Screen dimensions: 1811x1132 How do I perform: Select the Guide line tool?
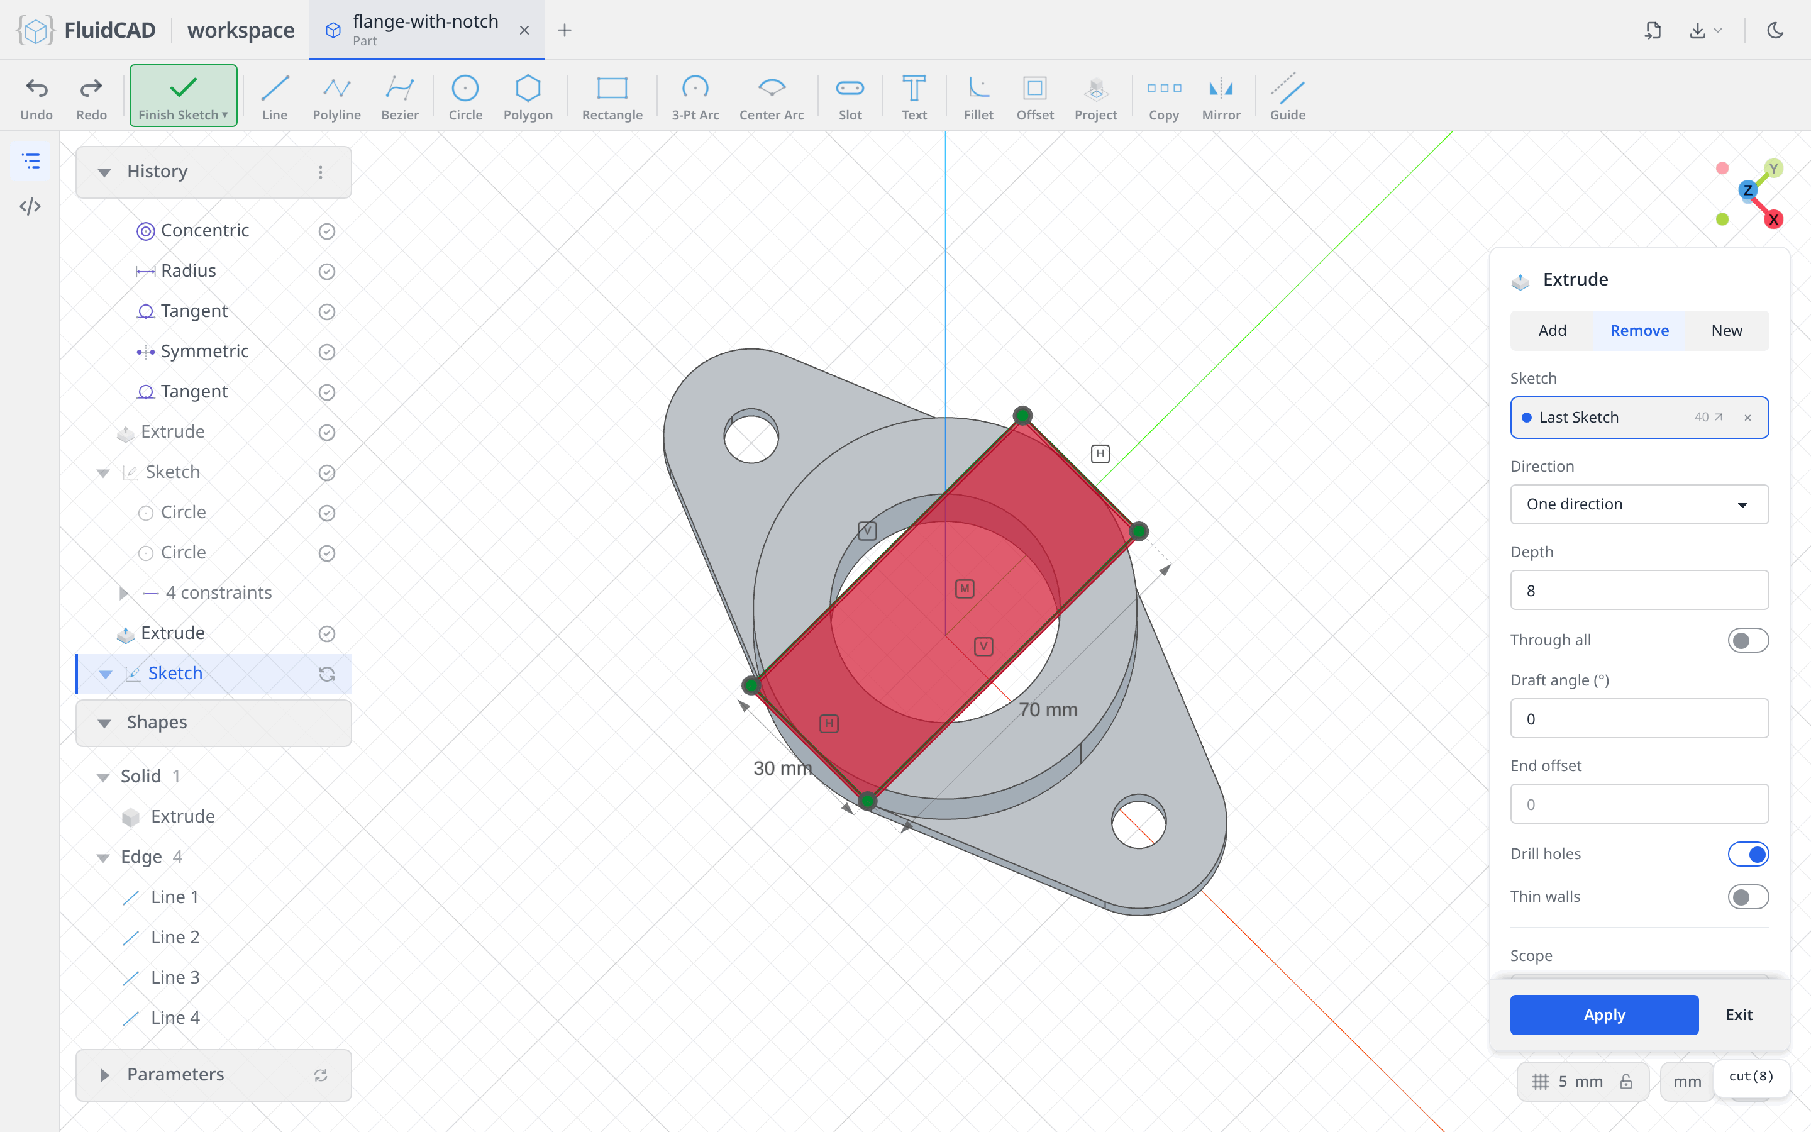1287,97
